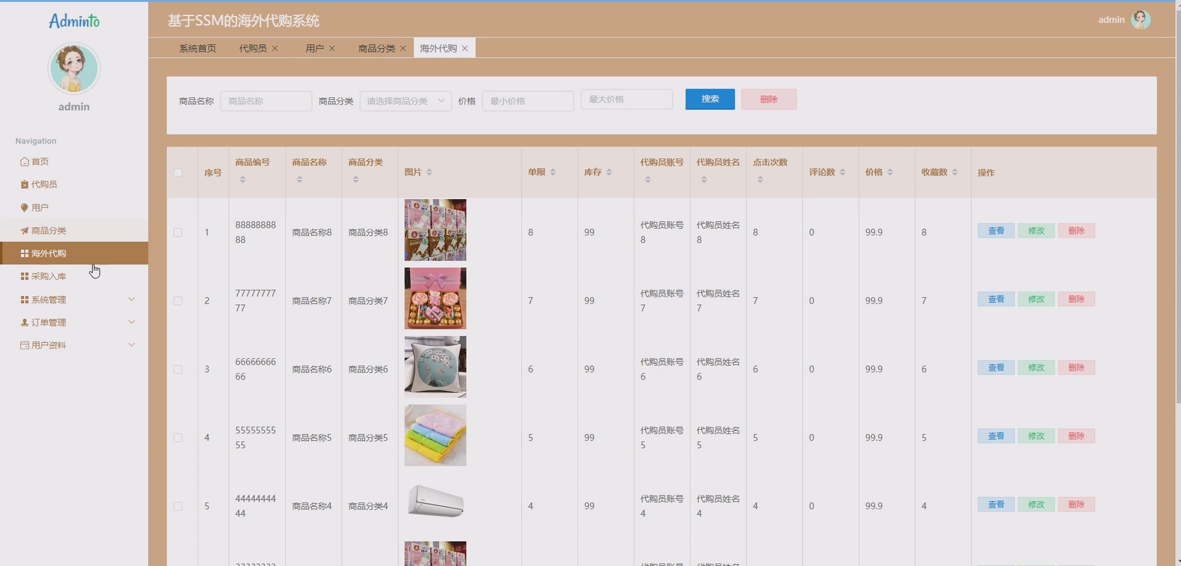Screen dimensions: 1181x566
Task: Check the row 4 checkbox for 商品名称5
Action: coord(178,438)
